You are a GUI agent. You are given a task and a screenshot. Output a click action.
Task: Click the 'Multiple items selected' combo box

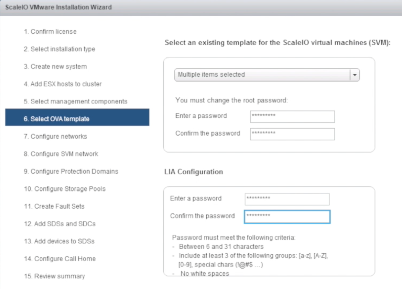(262, 75)
